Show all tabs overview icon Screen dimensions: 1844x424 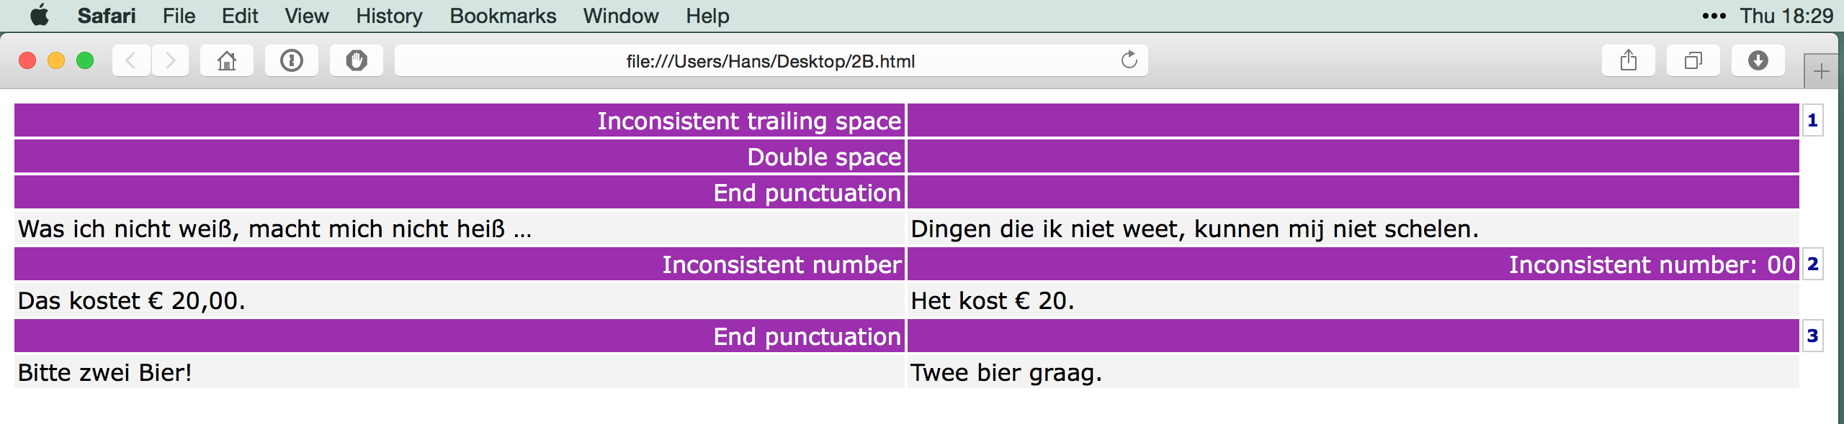1693,61
